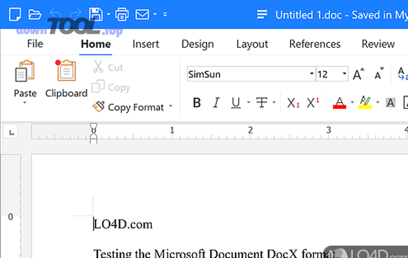The width and height of the screenshot is (408, 258).
Task: Click the Paste icon
Action: (25, 71)
